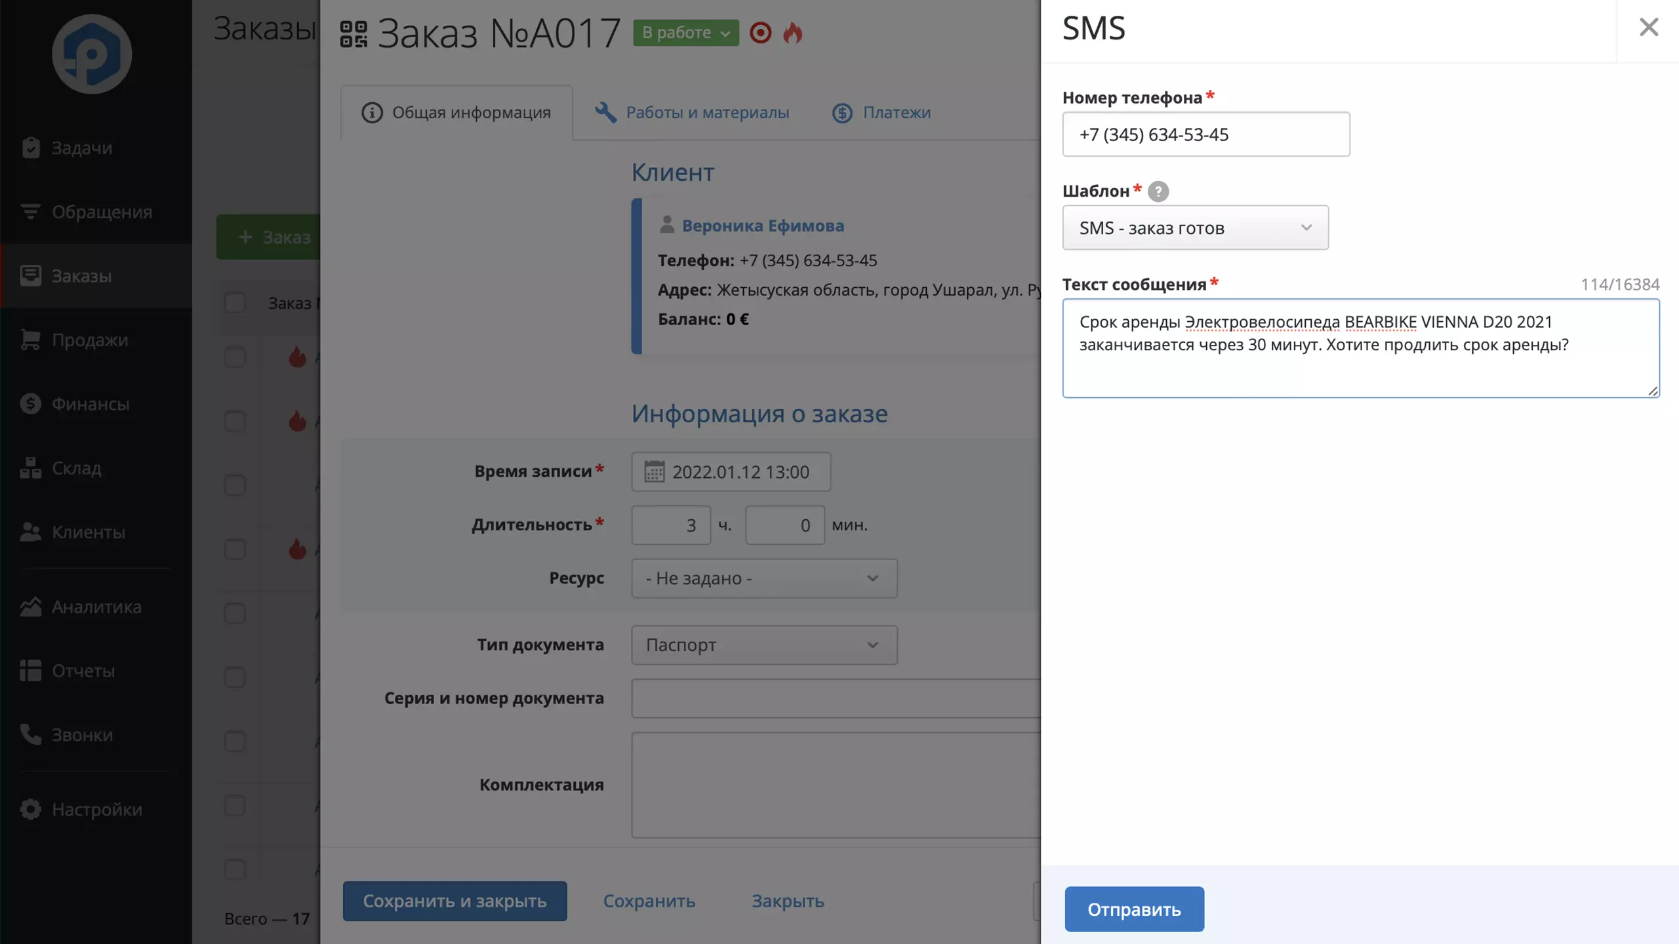This screenshot has width=1679, height=944.
Task: Click the flame urgency icon in order header
Action: [793, 33]
